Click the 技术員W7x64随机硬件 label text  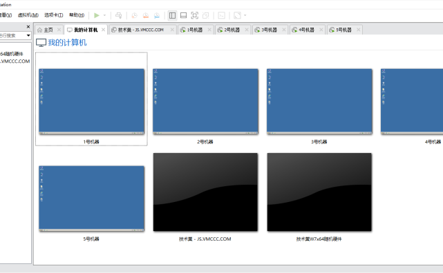(x=319, y=239)
